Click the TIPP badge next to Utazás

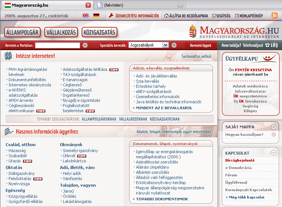pos(28,161)
